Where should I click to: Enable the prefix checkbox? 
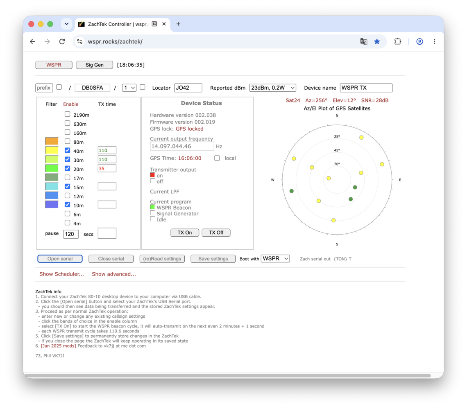[59, 87]
